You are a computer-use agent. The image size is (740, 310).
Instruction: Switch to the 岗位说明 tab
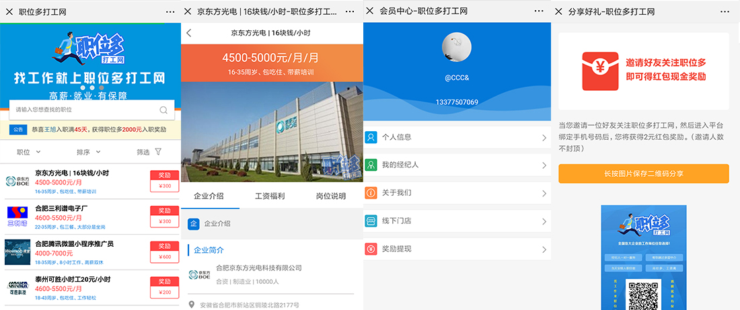click(x=330, y=196)
